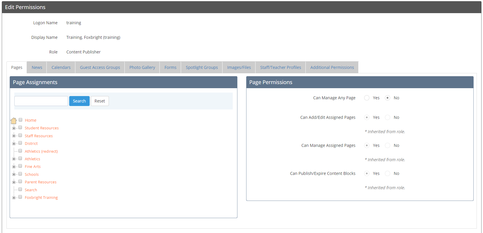Select Yes for Can Publish/Expire Content Blocks

point(367,173)
